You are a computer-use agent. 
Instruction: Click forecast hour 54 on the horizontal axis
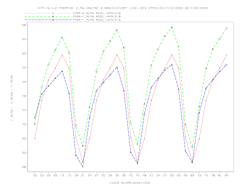pos(158,175)
